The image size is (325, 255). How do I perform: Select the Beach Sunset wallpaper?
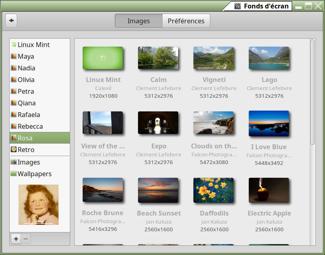pos(158,190)
